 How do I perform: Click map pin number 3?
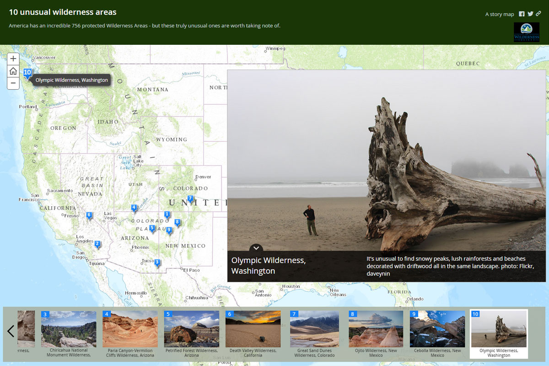(157, 263)
